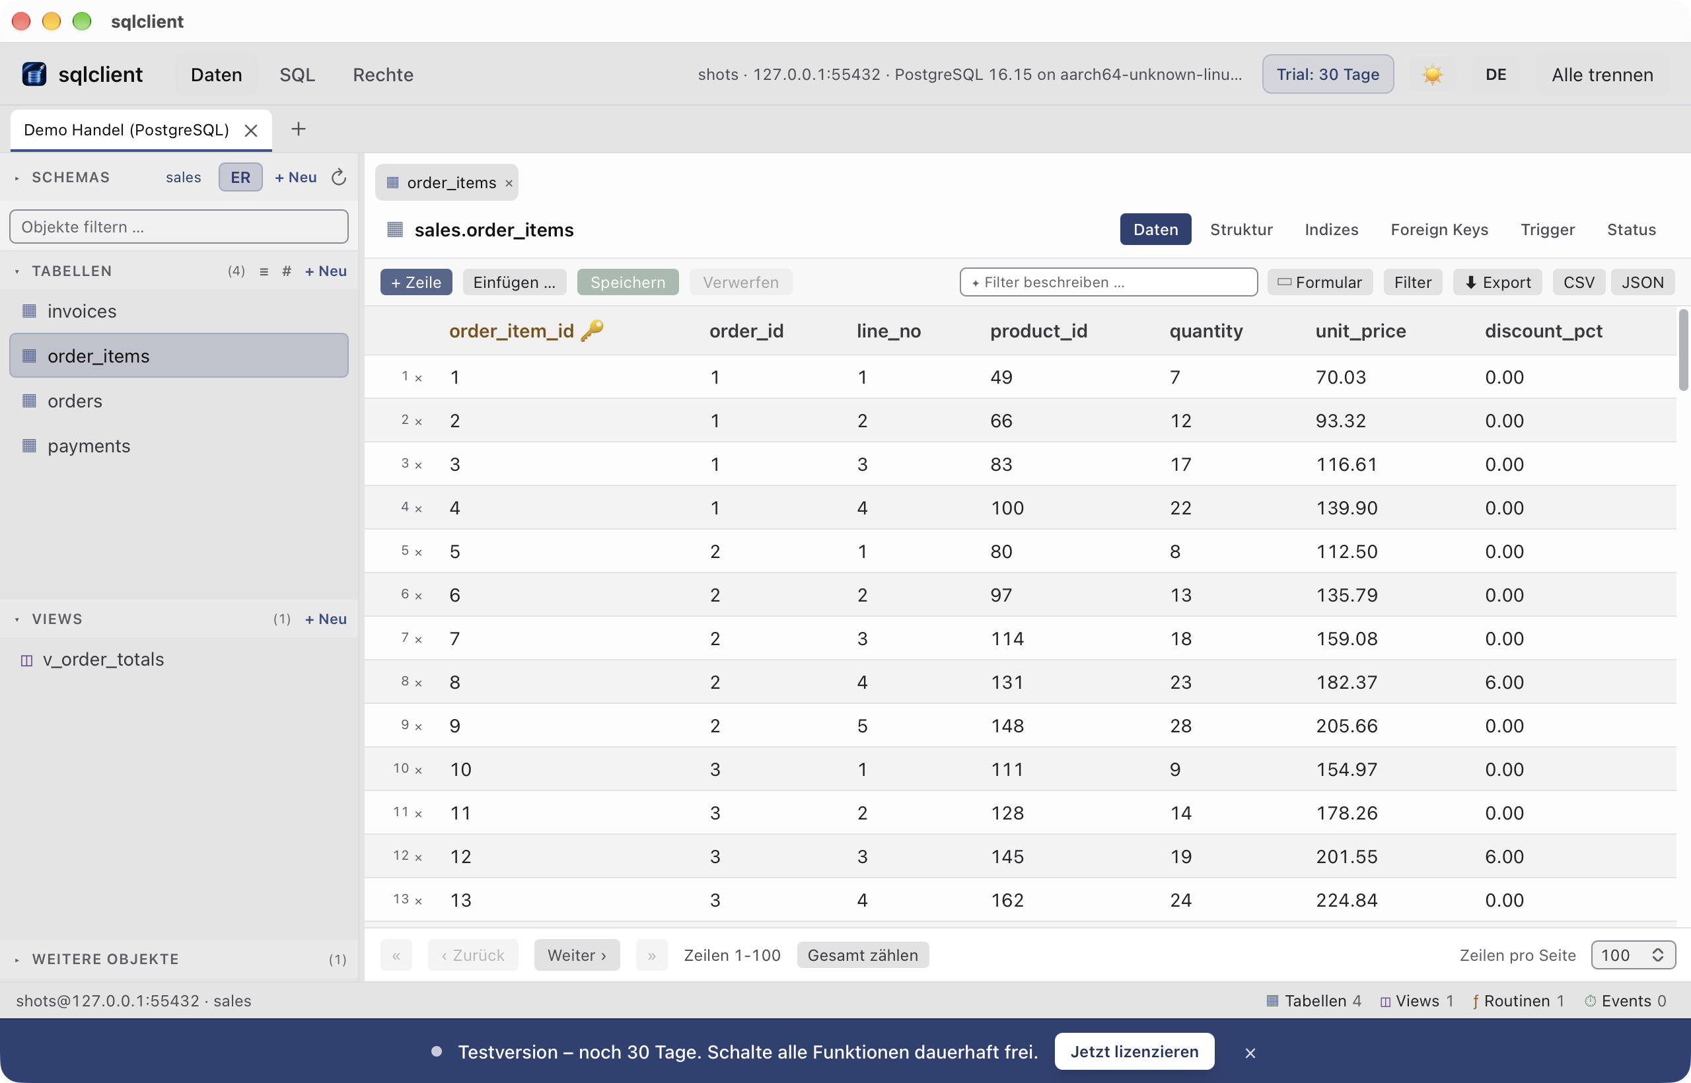Expand the SCHEMAS section

tap(17, 178)
